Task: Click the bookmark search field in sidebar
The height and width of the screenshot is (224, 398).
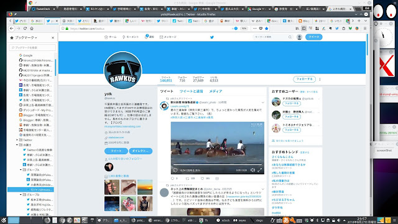Action: pos(32,47)
